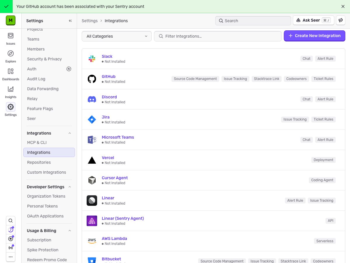Viewport: 350px width, 263px height.
Task: Click the GitHub octocat logo
Action: tap(92, 79)
